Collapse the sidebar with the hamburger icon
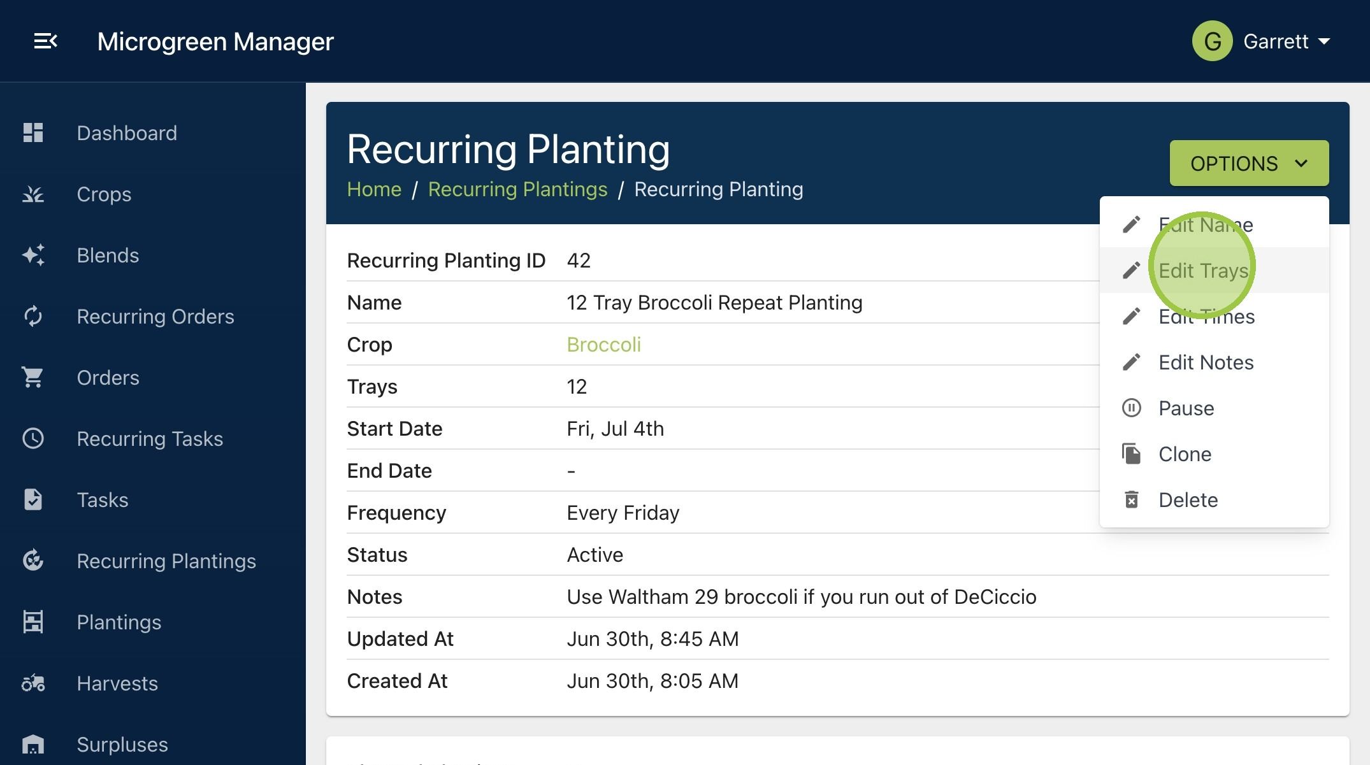The height and width of the screenshot is (765, 1370). [x=45, y=41]
